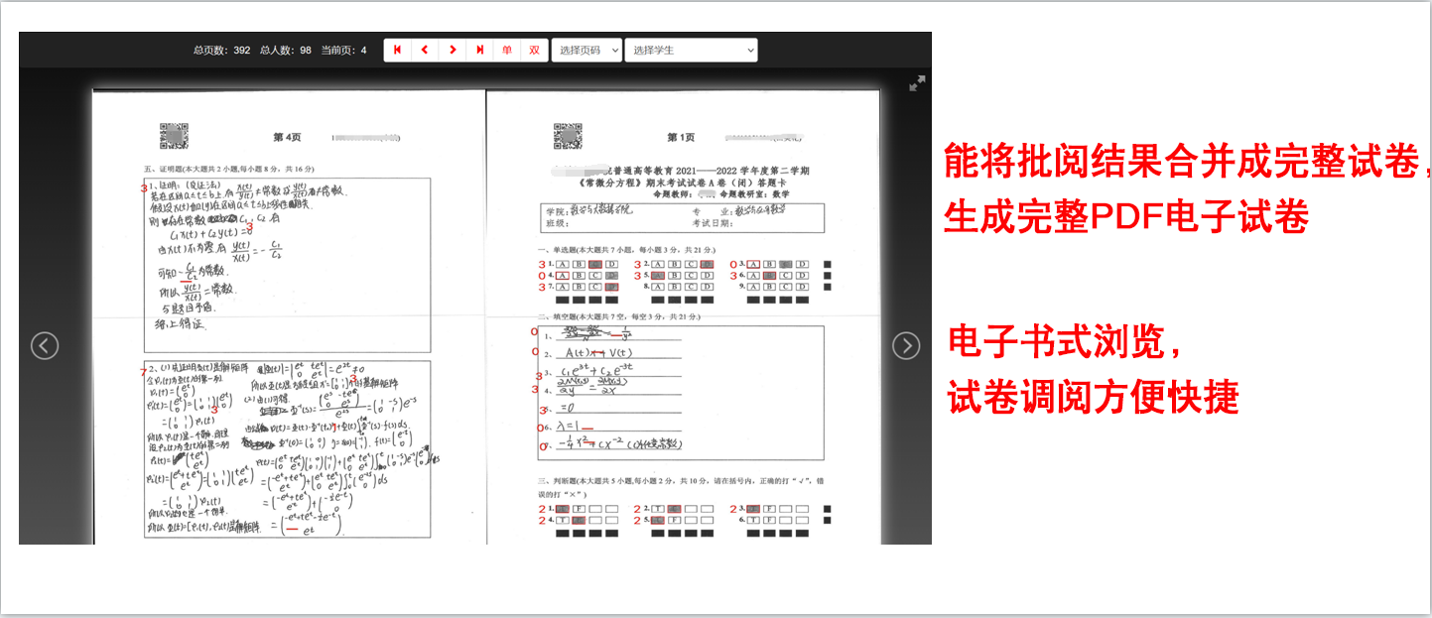The height and width of the screenshot is (618, 1432).
Task: Click the 第4页 page heading
Action: (x=287, y=137)
